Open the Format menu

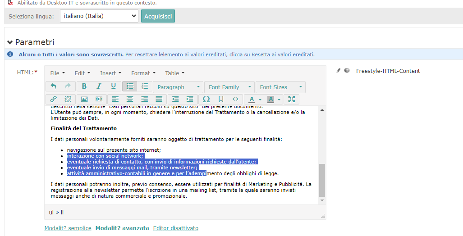(143, 73)
